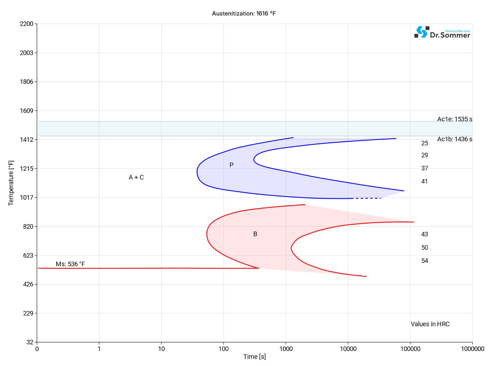Click the 1017 temperature axis tick label
This screenshot has height=366, width=488.
click(27, 197)
